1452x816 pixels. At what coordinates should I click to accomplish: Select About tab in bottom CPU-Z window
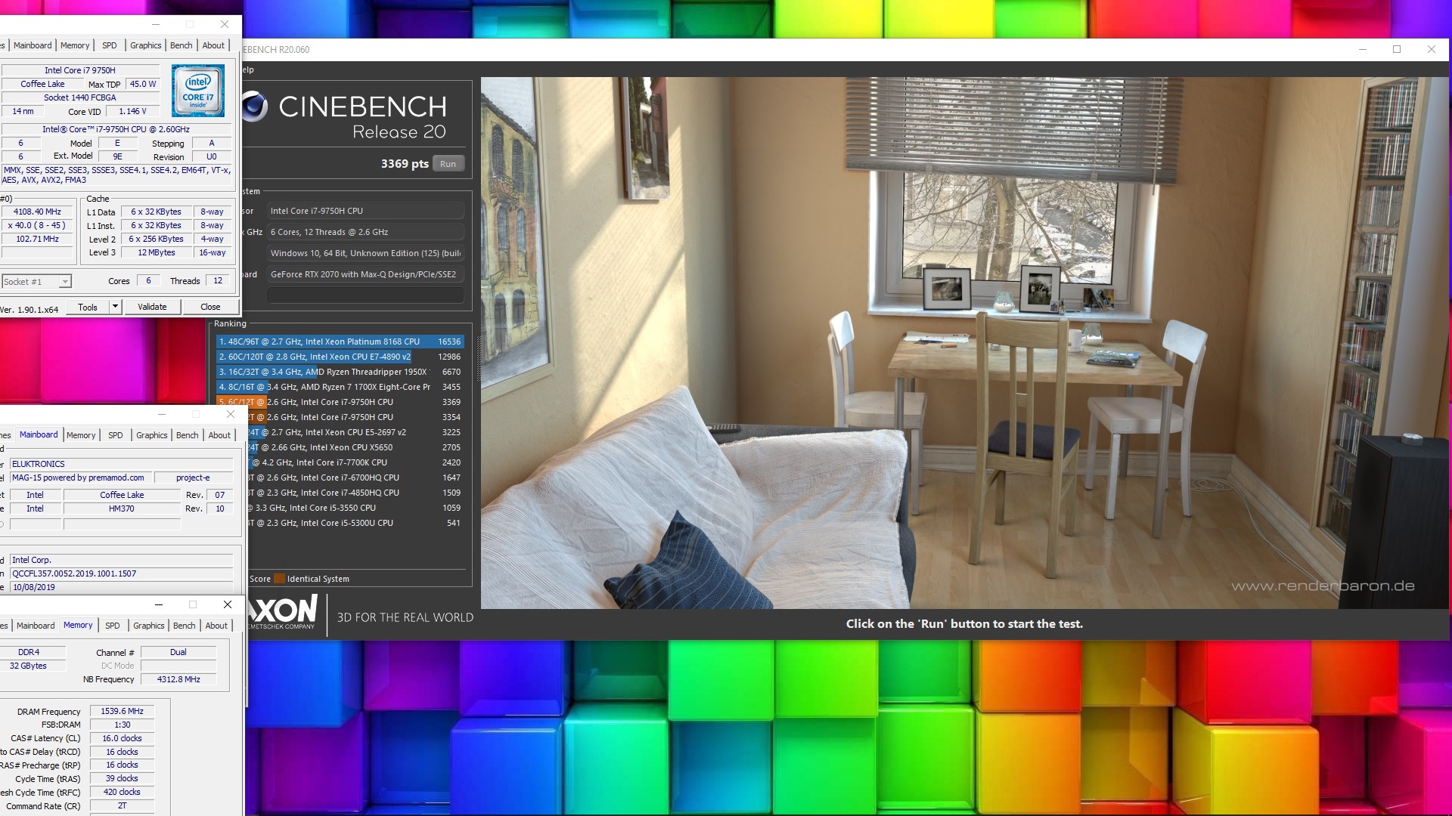pyautogui.click(x=216, y=626)
